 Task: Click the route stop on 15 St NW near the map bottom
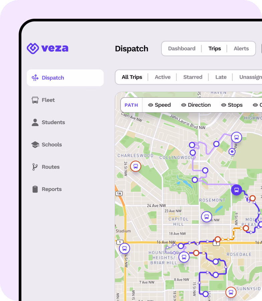point(206,294)
